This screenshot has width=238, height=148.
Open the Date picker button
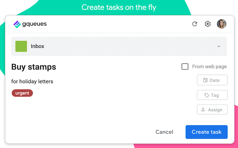tap(212, 80)
